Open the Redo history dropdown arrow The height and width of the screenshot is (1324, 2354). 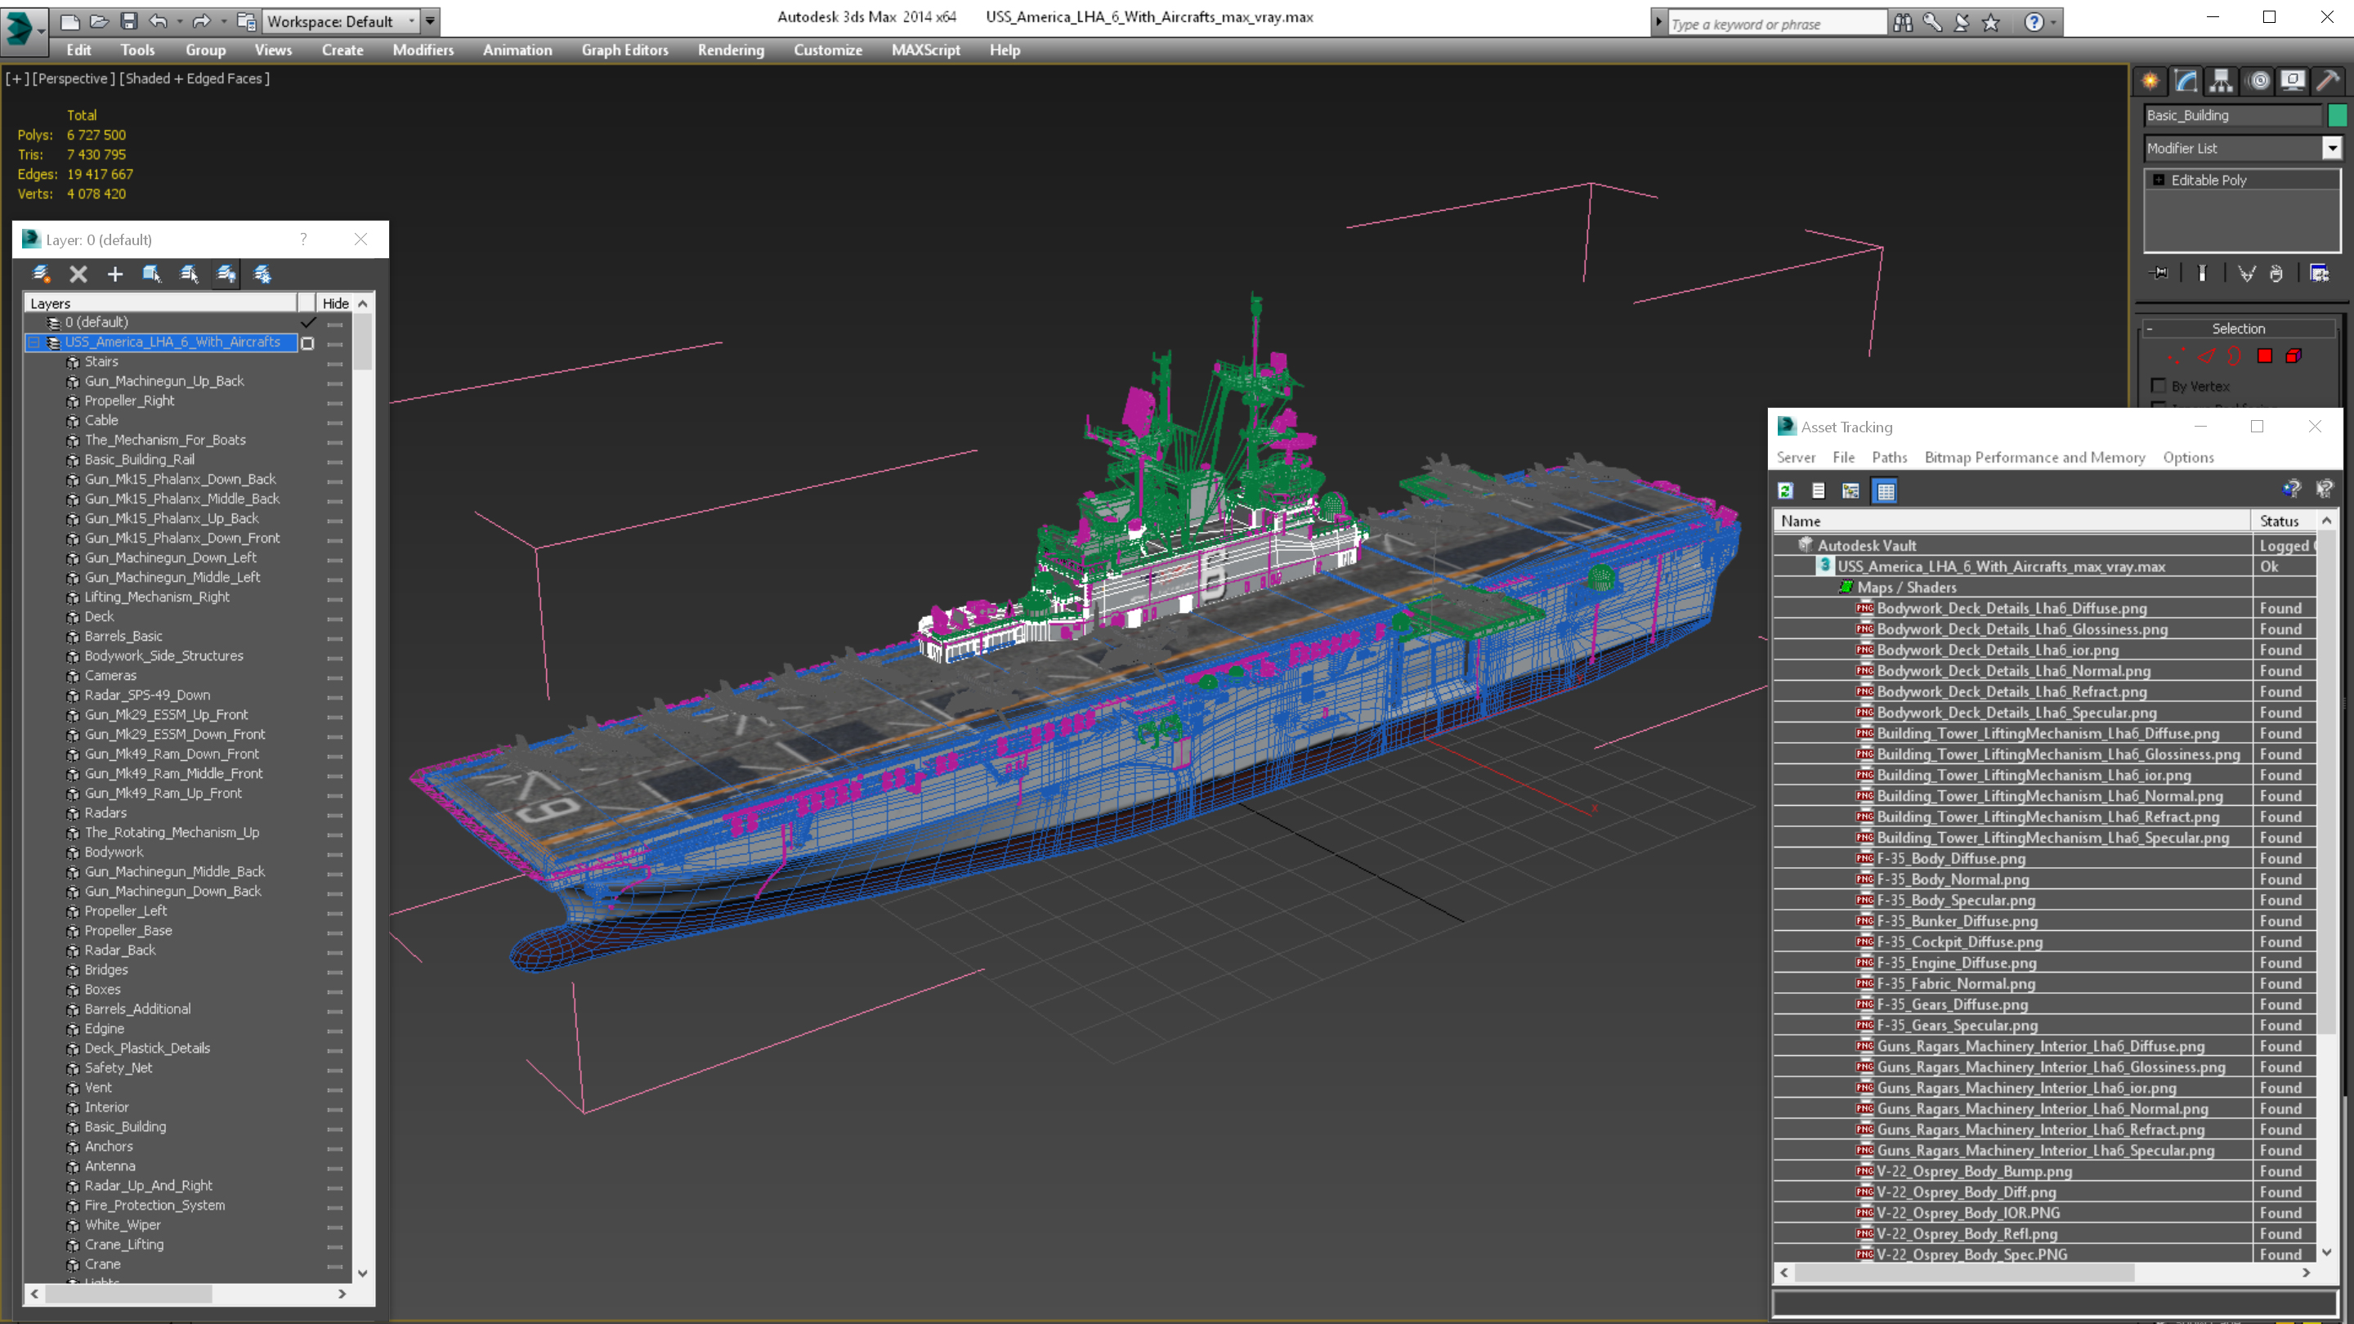pos(223,21)
